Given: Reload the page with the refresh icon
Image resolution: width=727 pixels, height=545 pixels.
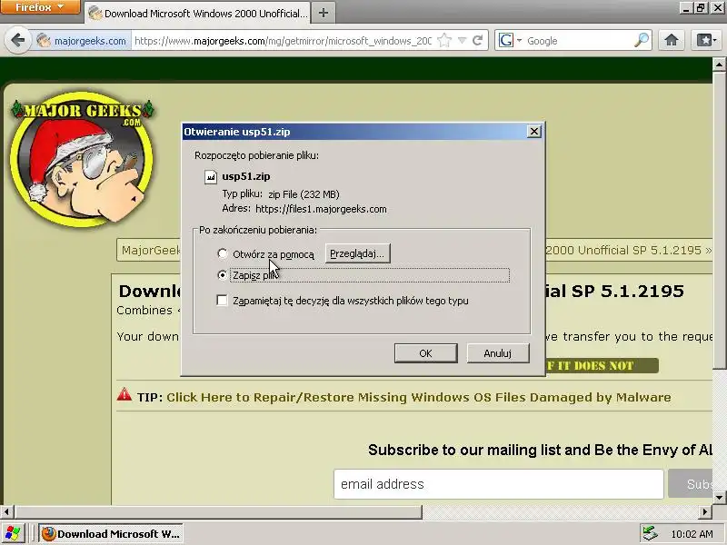Looking at the screenshot, I should pos(478,40).
